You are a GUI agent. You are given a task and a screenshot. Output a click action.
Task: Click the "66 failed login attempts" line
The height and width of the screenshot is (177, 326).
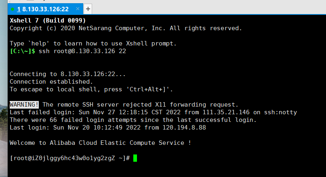pyautogui.click(x=133, y=120)
